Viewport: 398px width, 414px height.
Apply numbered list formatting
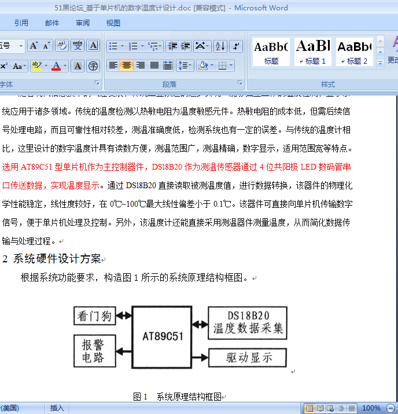coord(133,46)
